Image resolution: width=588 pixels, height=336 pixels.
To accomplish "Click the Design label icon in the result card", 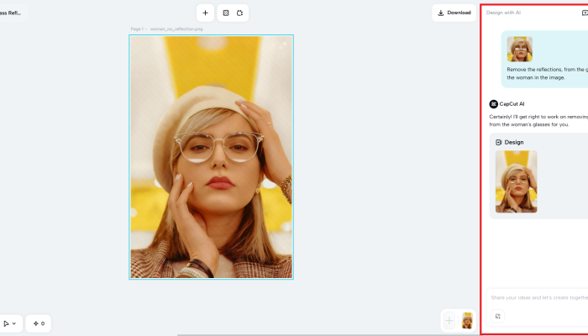I will point(499,142).
